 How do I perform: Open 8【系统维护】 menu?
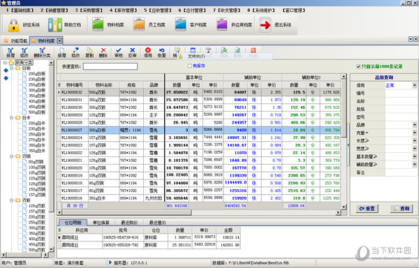point(261,10)
